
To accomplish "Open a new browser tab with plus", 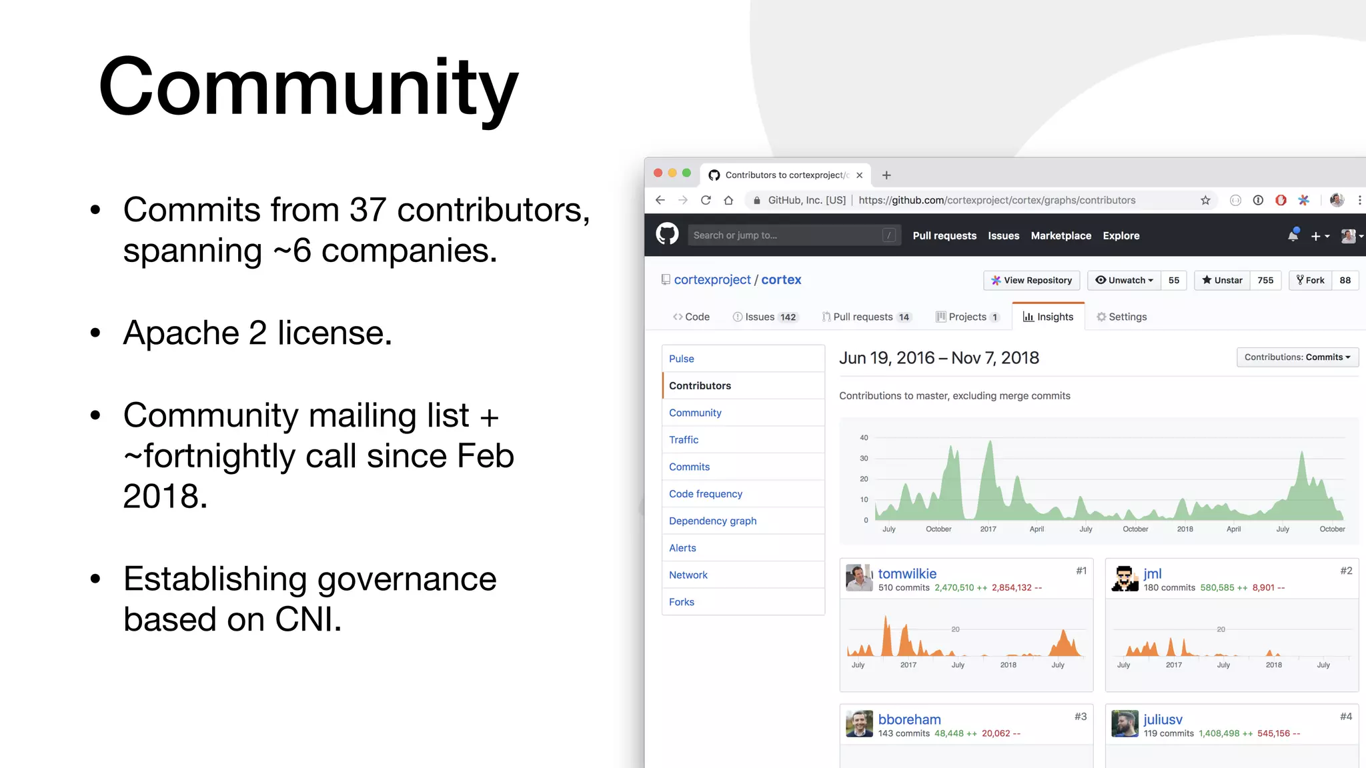I will pos(886,175).
